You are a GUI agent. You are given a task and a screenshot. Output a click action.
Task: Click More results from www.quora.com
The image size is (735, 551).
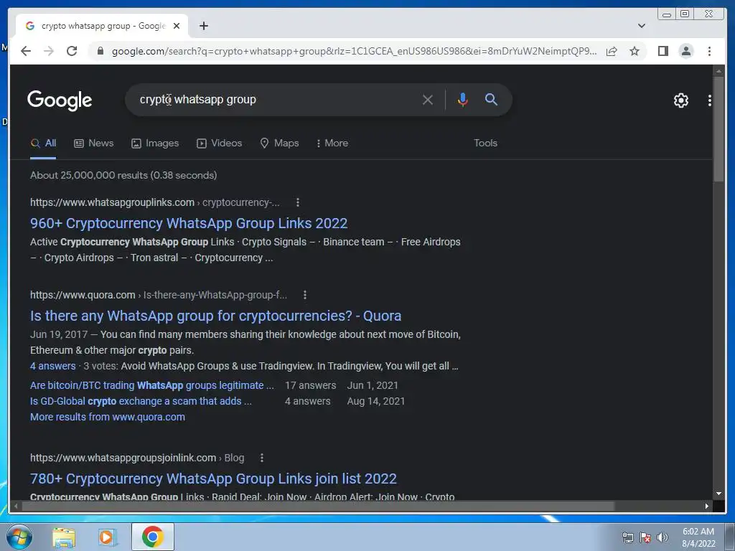(108, 417)
